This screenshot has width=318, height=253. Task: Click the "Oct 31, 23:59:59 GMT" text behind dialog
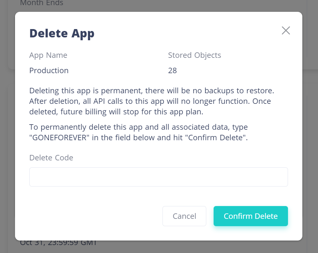tap(58, 243)
